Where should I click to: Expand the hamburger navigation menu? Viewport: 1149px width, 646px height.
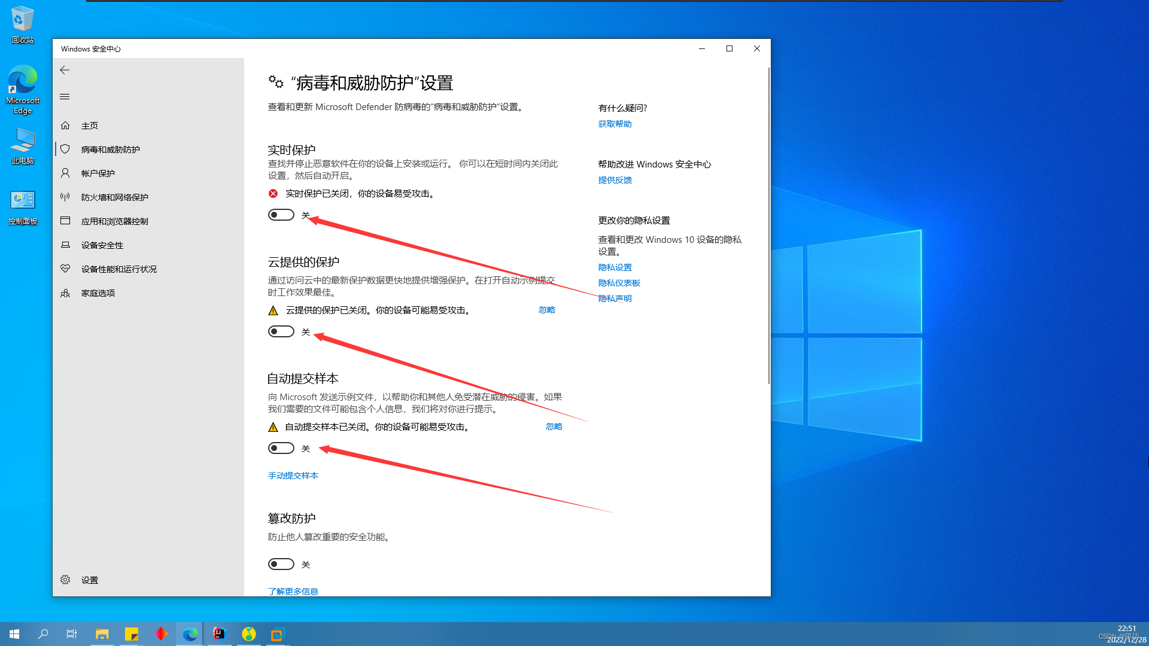click(65, 97)
